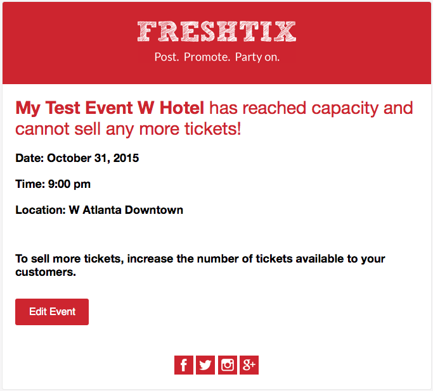Viewport: 433px width, 391px height.
Task: Open the Twitter bird icon
Action: (205, 365)
